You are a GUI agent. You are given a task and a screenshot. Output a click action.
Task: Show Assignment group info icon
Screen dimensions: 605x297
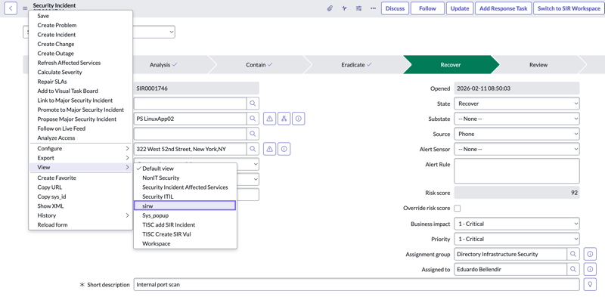(590, 254)
